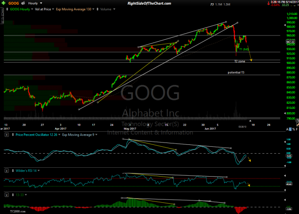
Task: Click the 3:26:16 PM timestamp
Action: pos(278,2)
